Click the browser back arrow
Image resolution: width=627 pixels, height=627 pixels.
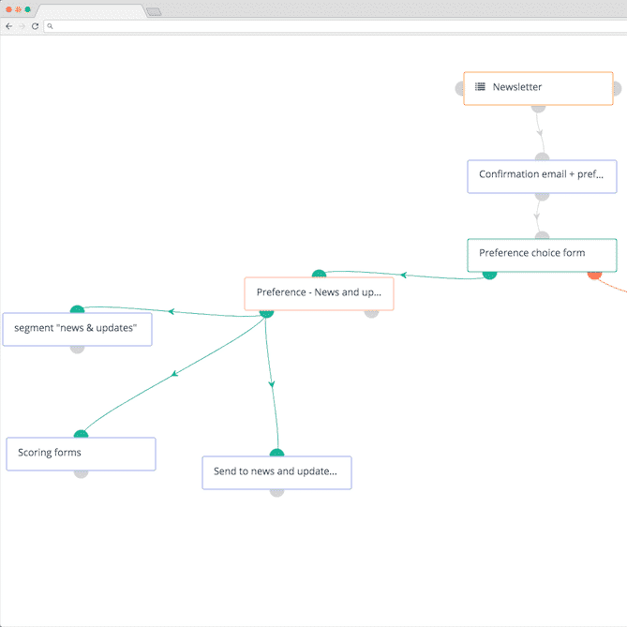[8, 26]
